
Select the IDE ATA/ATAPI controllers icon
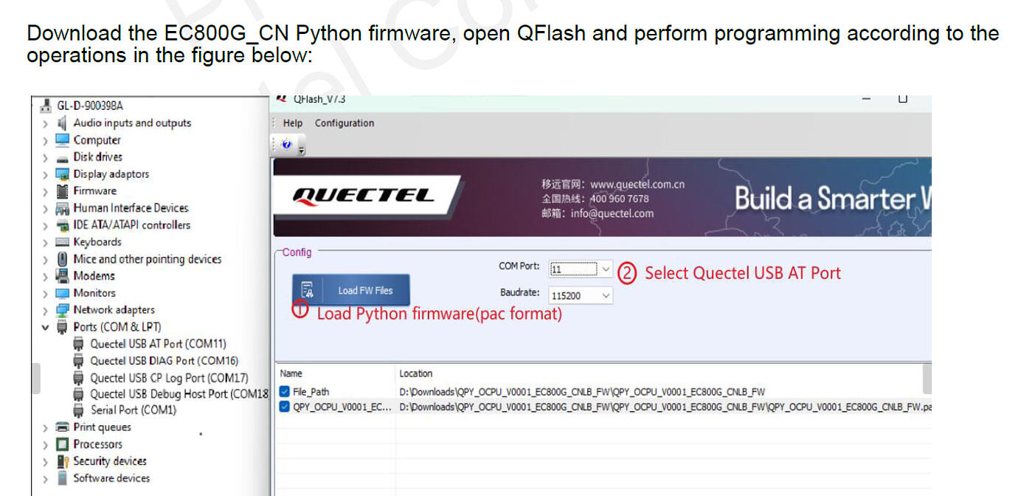[x=62, y=225]
